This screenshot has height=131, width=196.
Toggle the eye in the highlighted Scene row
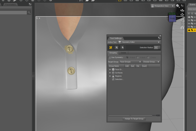point(189,30)
